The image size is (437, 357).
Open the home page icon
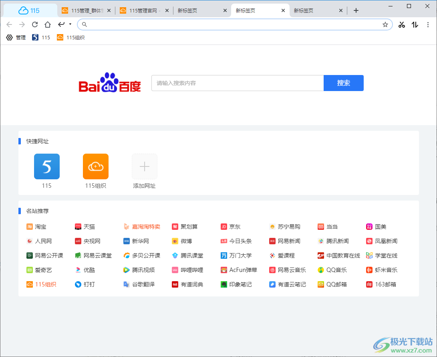[48, 24]
